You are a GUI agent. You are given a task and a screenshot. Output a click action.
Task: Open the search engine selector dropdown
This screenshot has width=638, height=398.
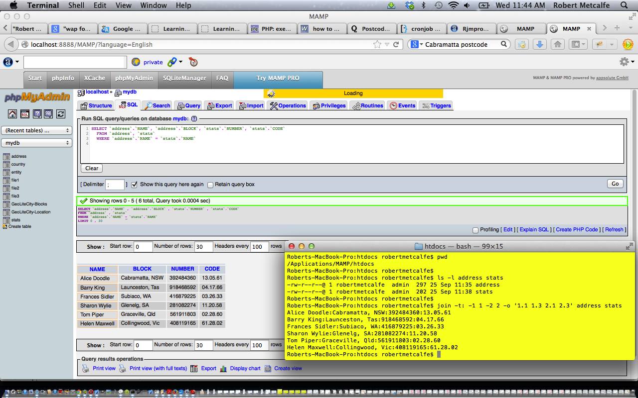[x=416, y=44]
